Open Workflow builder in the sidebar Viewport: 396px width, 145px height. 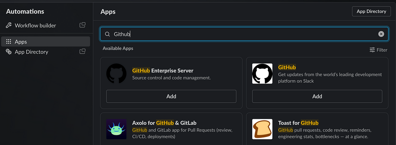pyautogui.click(x=46, y=25)
